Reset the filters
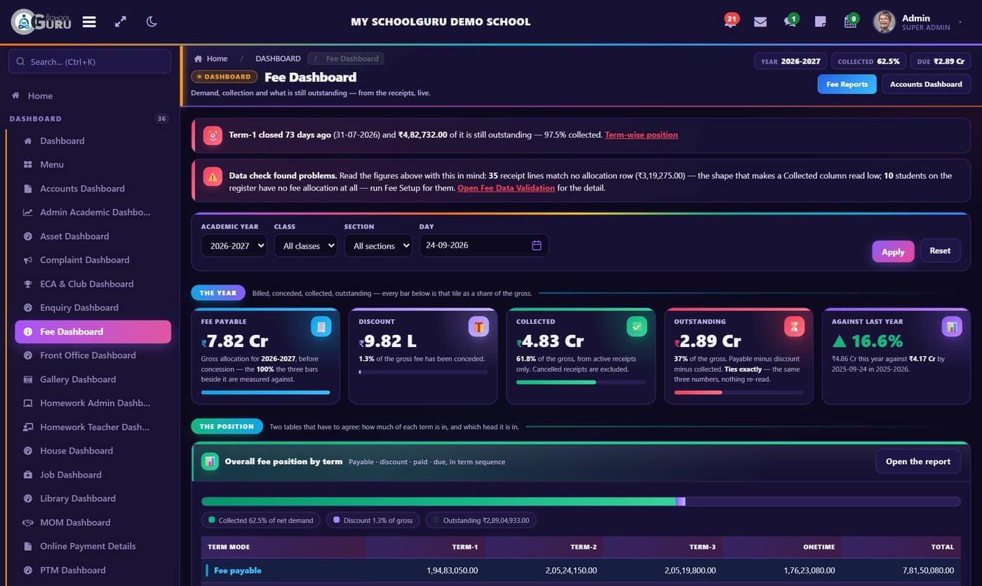The image size is (982, 586). pos(940,250)
